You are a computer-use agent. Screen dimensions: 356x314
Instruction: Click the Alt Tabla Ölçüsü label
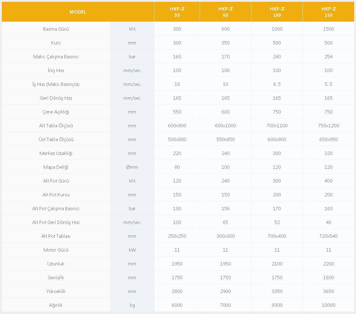pos(56,126)
